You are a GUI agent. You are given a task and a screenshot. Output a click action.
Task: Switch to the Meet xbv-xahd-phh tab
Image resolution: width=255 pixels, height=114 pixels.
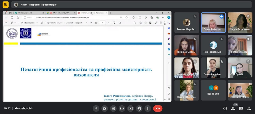(61, 13)
